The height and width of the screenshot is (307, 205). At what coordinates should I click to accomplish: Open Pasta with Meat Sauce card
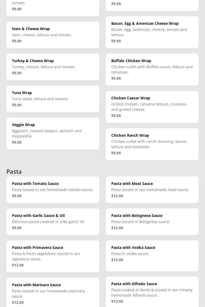152,189
